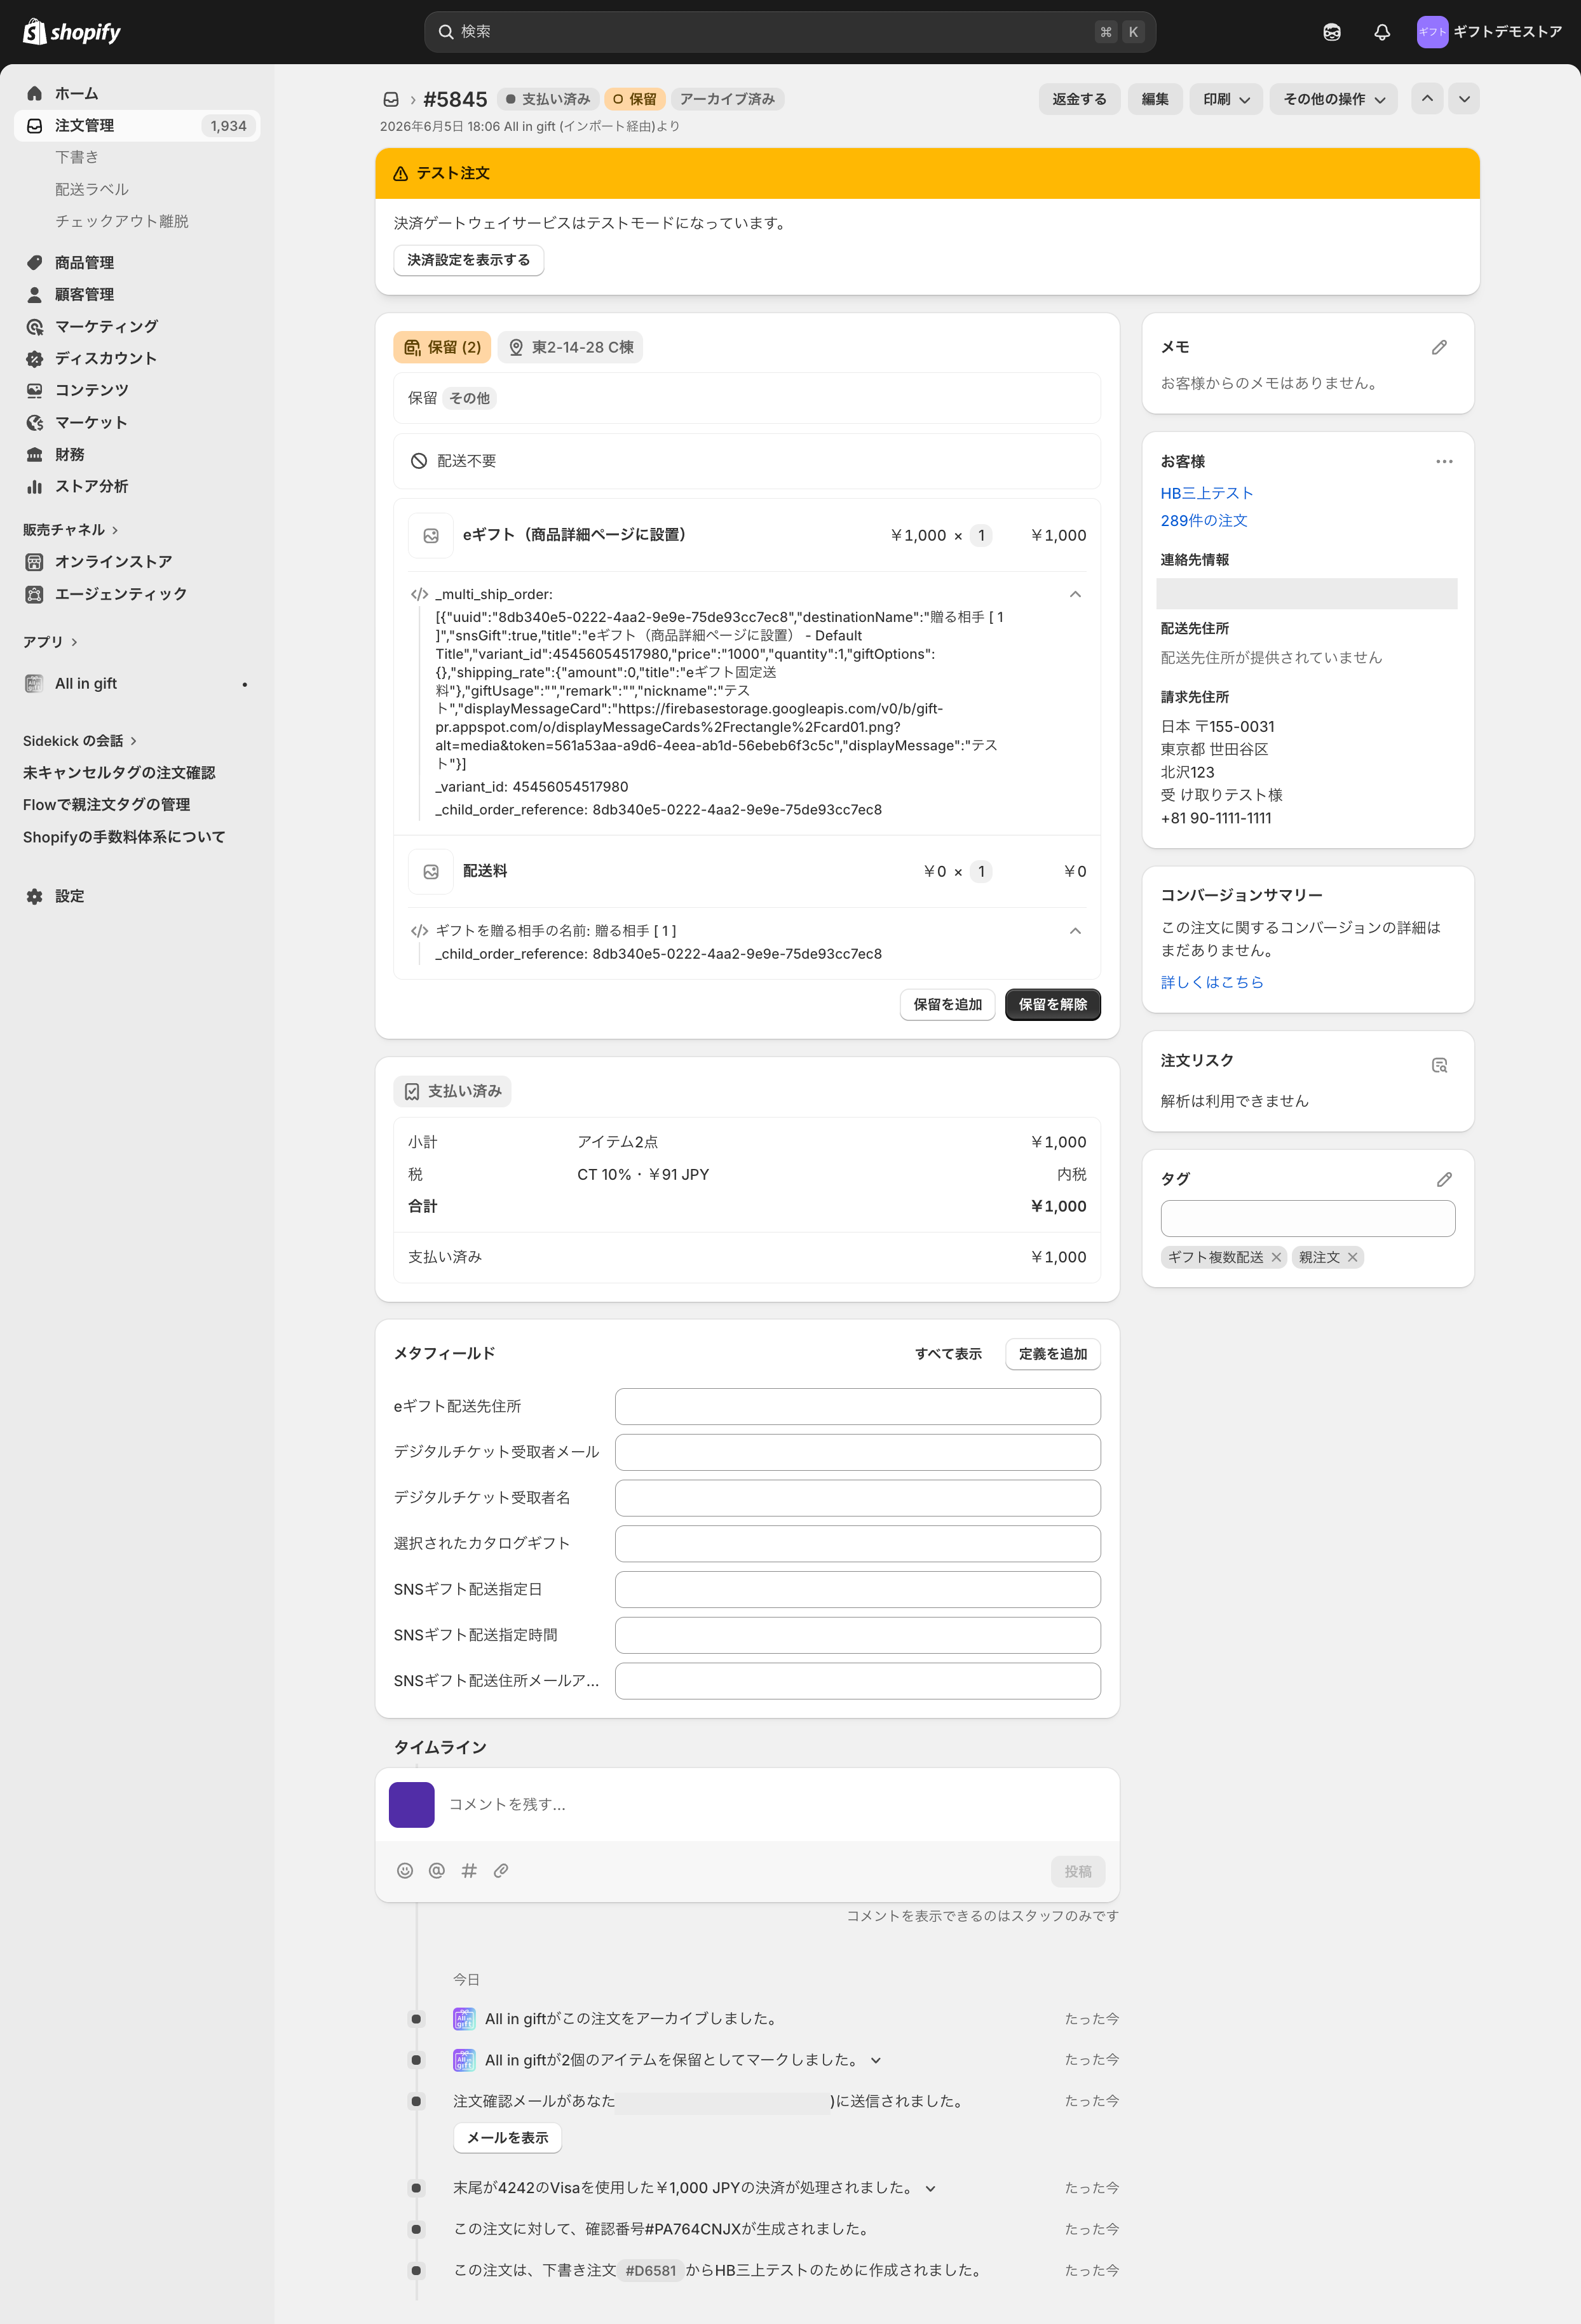Screen dimensions: 1581x2324
Task: Collapse the _multi_ship_order properties
Action: (x=1075, y=594)
